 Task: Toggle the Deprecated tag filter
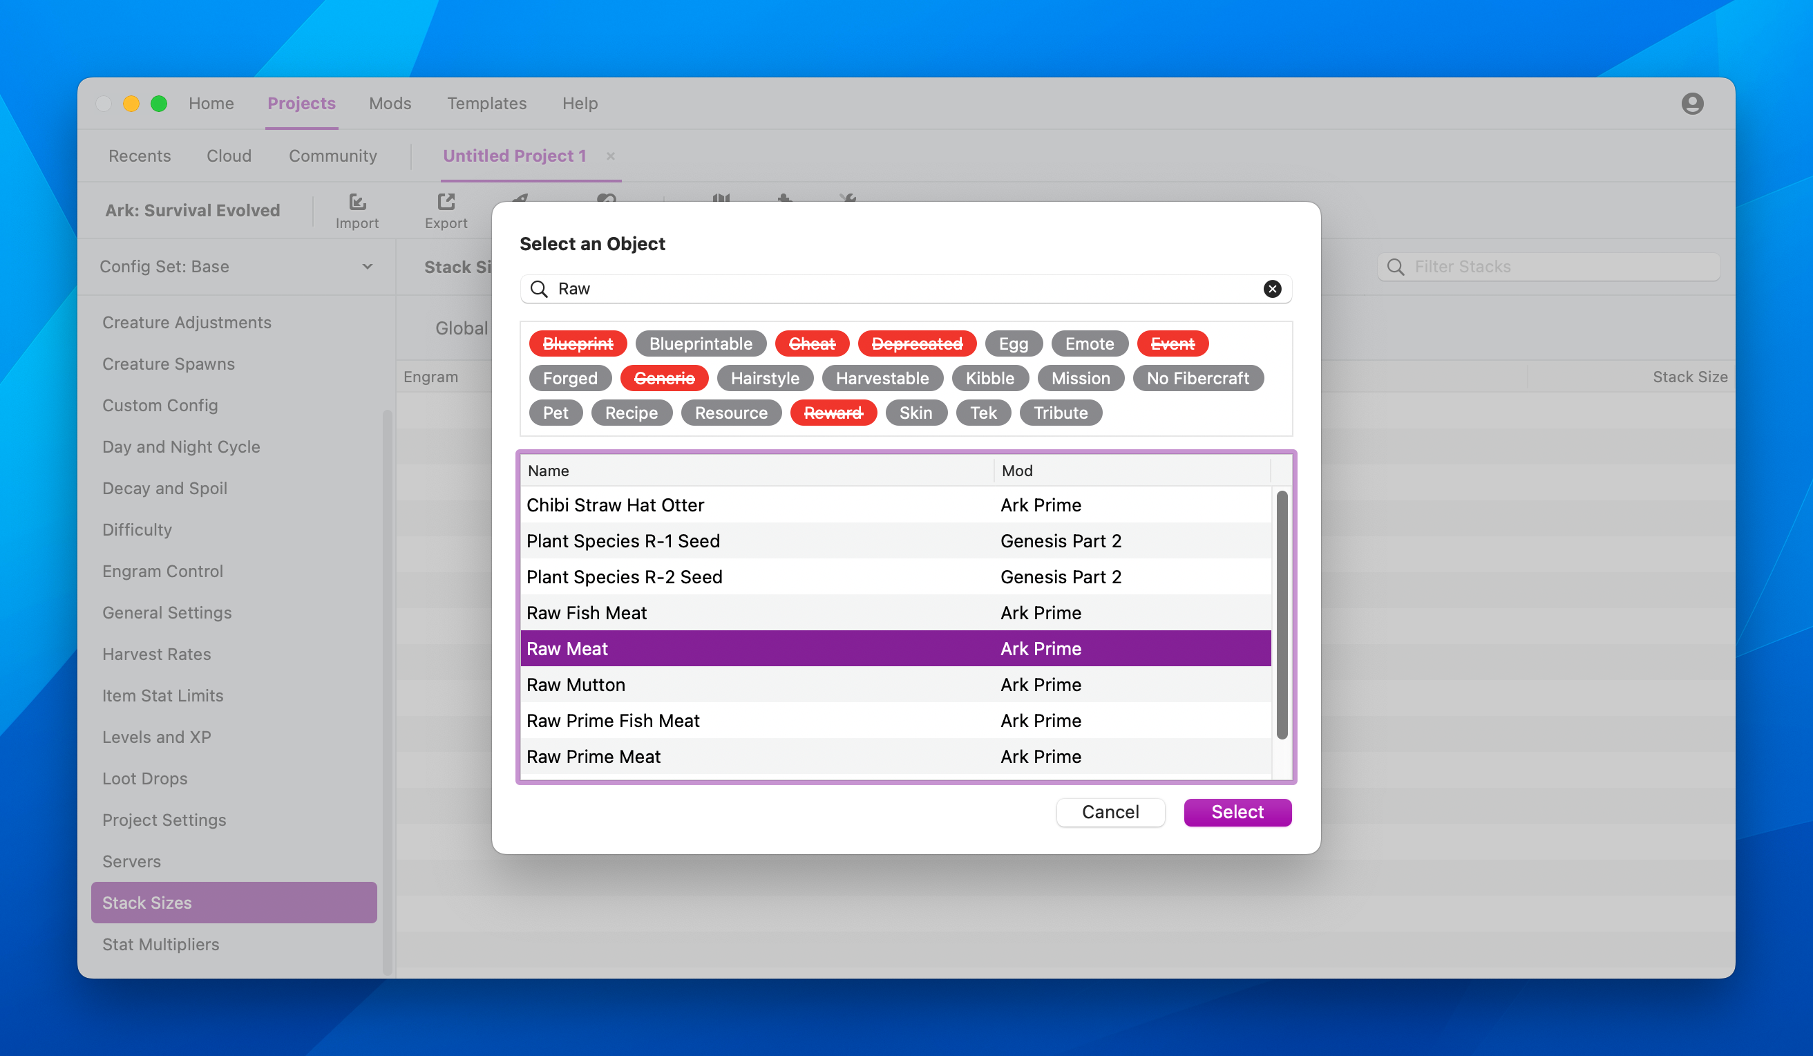coord(917,343)
